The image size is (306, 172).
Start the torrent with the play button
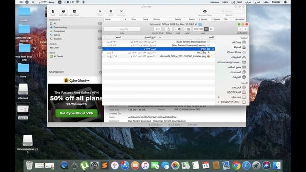100,11
